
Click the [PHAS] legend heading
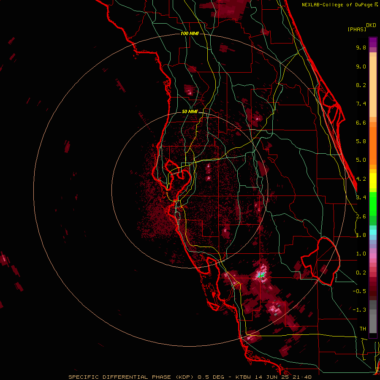point(357,30)
